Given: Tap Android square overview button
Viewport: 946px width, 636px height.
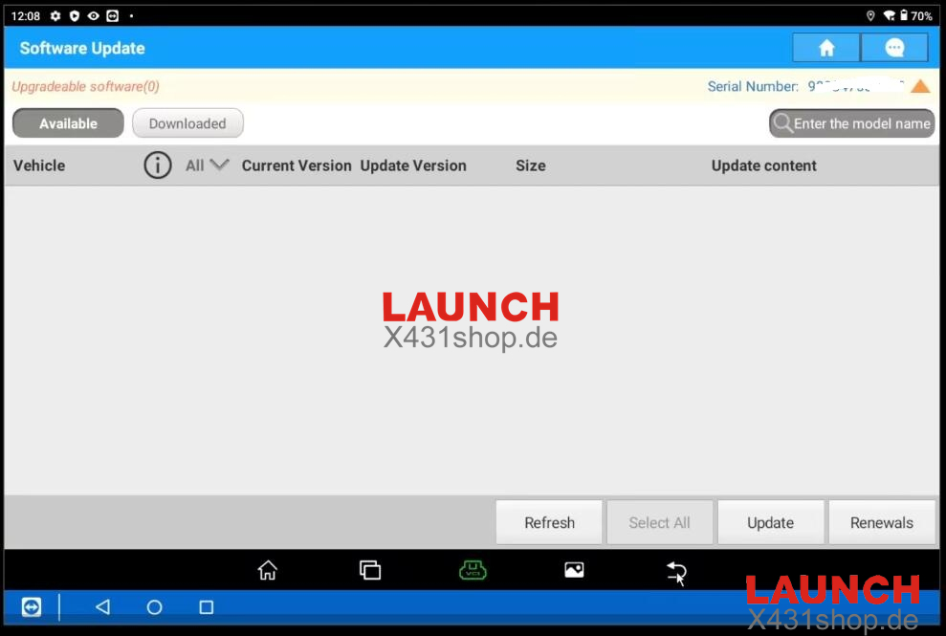Looking at the screenshot, I should [206, 607].
